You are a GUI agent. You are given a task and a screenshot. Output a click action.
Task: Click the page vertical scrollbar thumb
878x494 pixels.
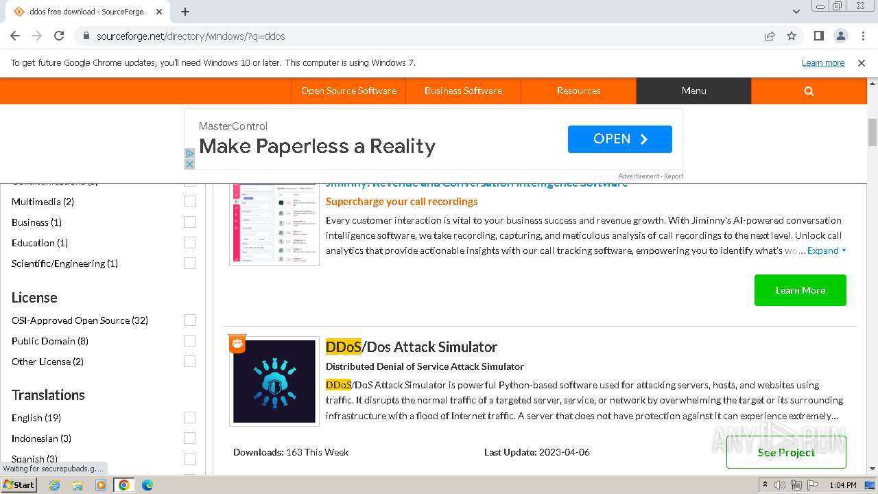873,132
